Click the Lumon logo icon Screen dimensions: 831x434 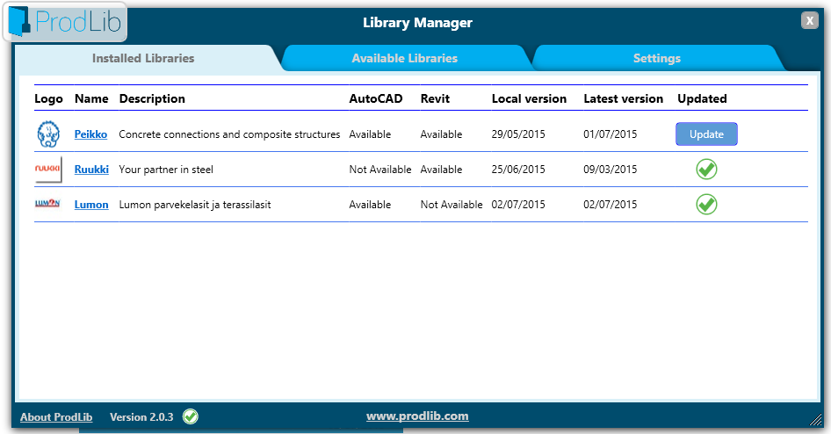coord(47,204)
